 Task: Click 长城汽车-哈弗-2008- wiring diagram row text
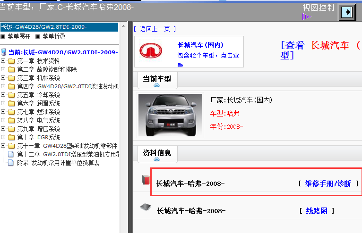(191, 211)
